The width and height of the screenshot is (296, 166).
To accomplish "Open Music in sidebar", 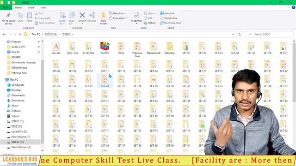I will [x=15, y=106].
